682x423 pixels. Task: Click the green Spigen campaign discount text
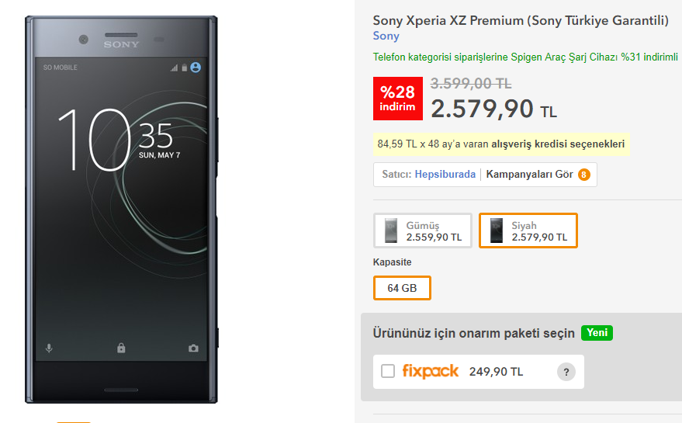tap(527, 57)
